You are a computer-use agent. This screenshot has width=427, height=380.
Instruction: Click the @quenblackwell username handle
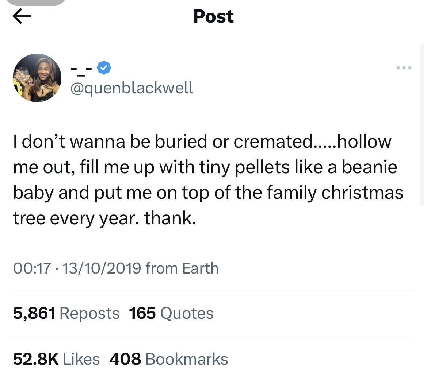[x=131, y=88]
